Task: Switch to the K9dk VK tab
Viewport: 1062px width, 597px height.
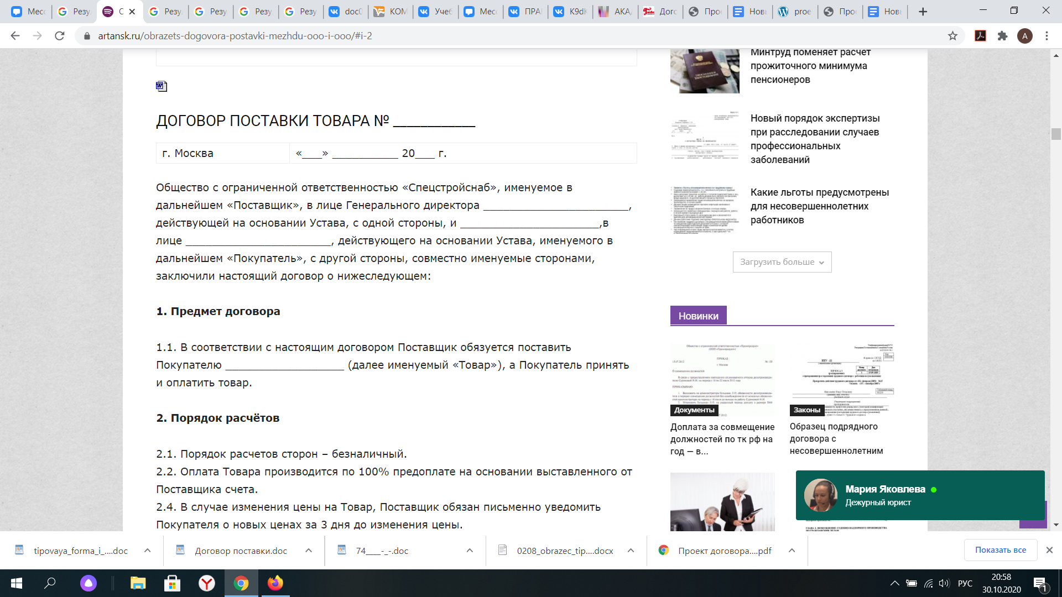Action: pyautogui.click(x=570, y=12)
